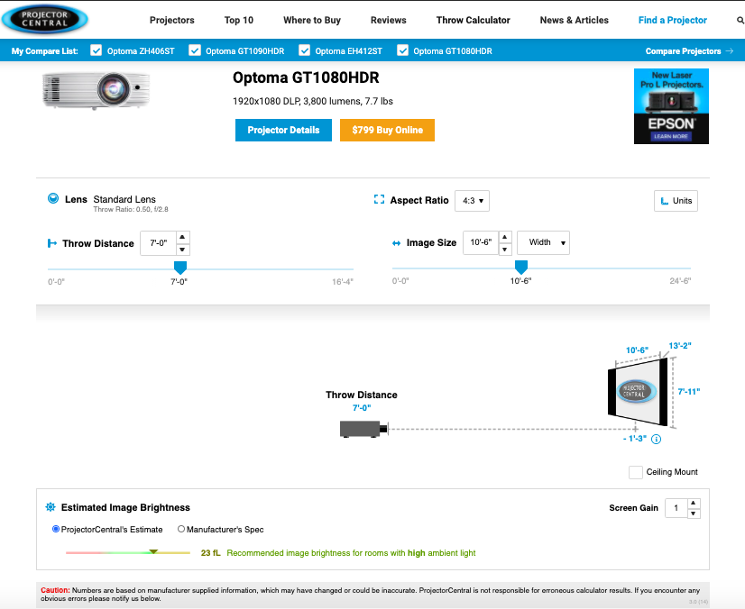Click the projector icon in the diagram
745x609 pixels.
click(x=364, y=429)
